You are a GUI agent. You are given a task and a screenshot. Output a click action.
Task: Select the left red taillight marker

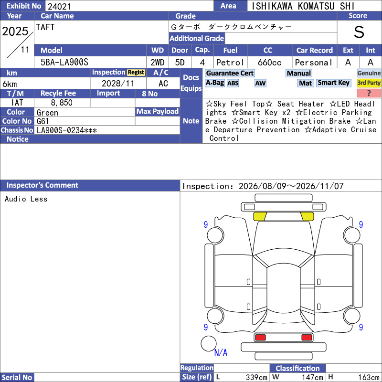pos(260,338)
